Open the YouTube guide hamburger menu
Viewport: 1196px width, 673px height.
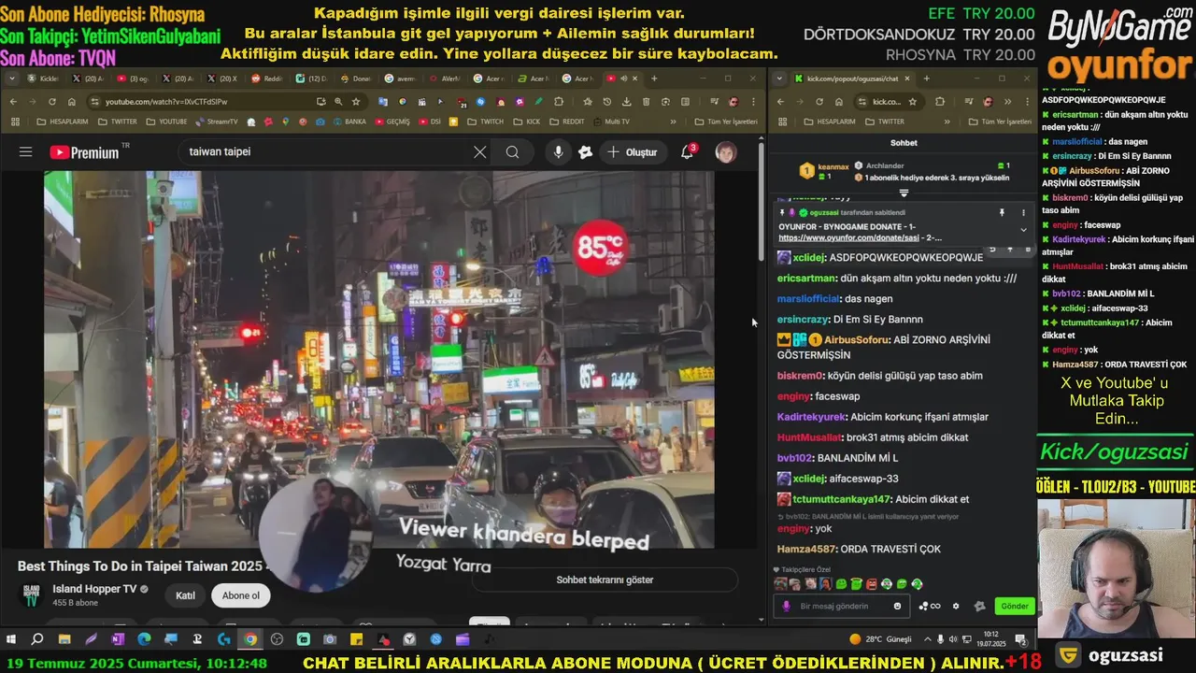tap(25, 151)
